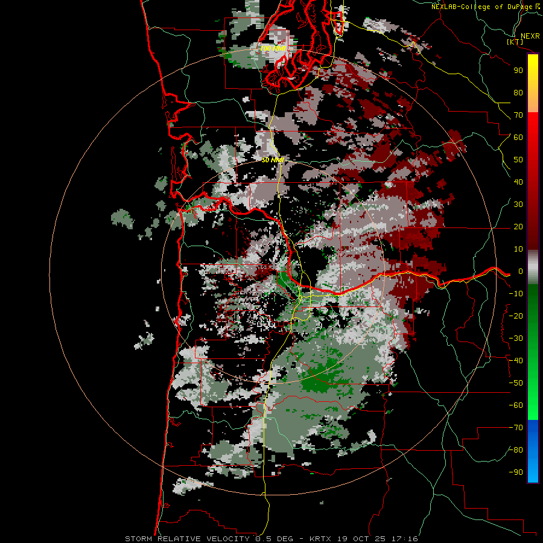Select the -40 value on velocity scale
The width and height of the screenshot is (543, 543).
point(516,361)
